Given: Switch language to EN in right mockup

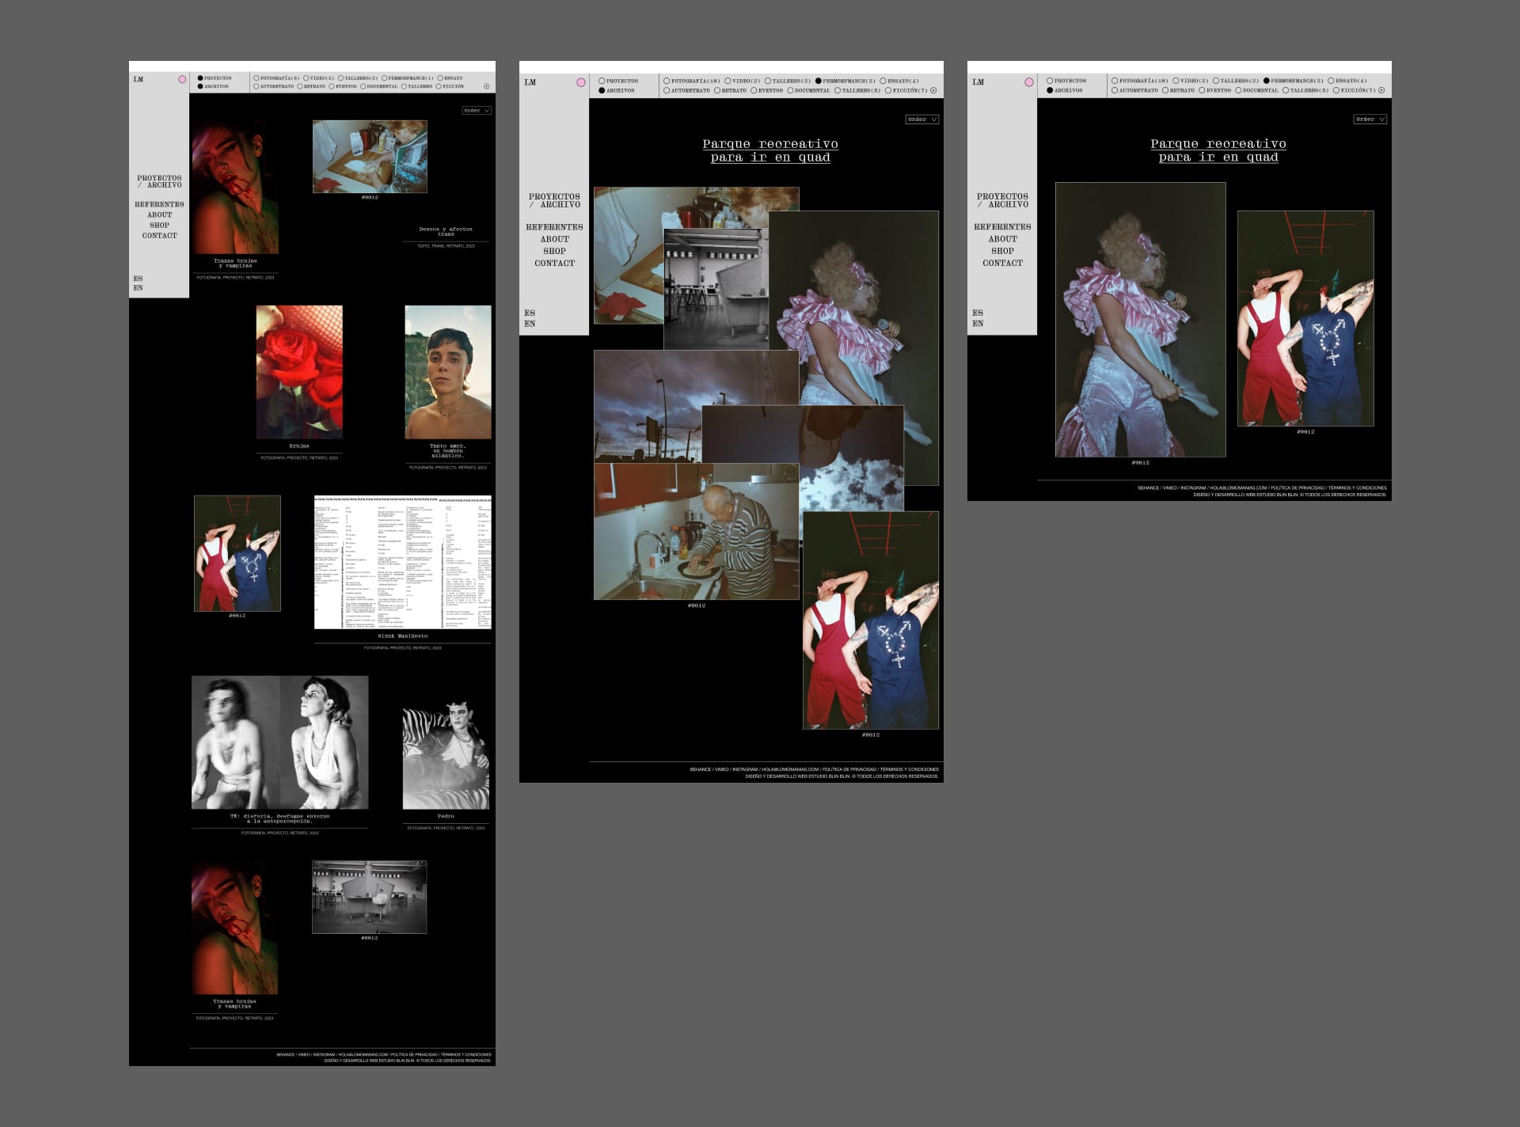Looking at the screenshot, I should pyautogui.click(x=978, y=324).
